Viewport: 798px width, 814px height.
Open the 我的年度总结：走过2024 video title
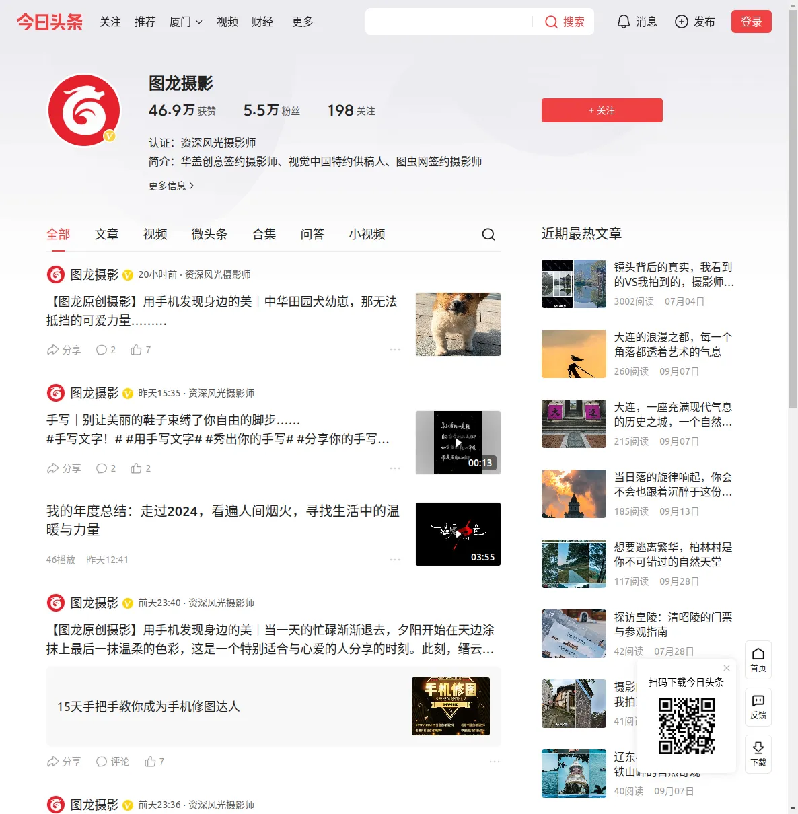[x=223, y=520]
